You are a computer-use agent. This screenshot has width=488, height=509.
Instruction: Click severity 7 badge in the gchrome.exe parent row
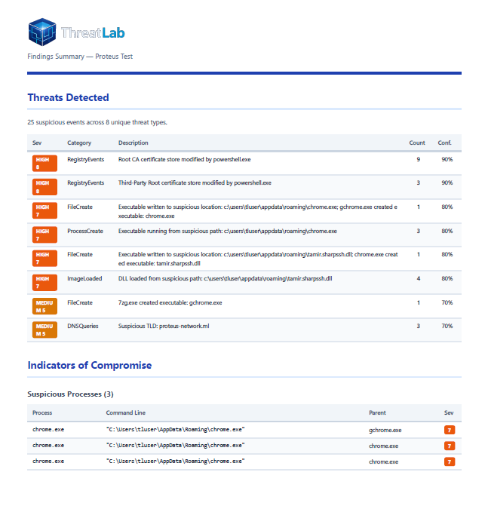pos(450,430)
